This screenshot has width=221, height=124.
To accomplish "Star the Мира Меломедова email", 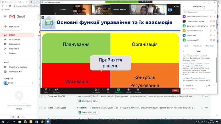I will click(45, 108).
